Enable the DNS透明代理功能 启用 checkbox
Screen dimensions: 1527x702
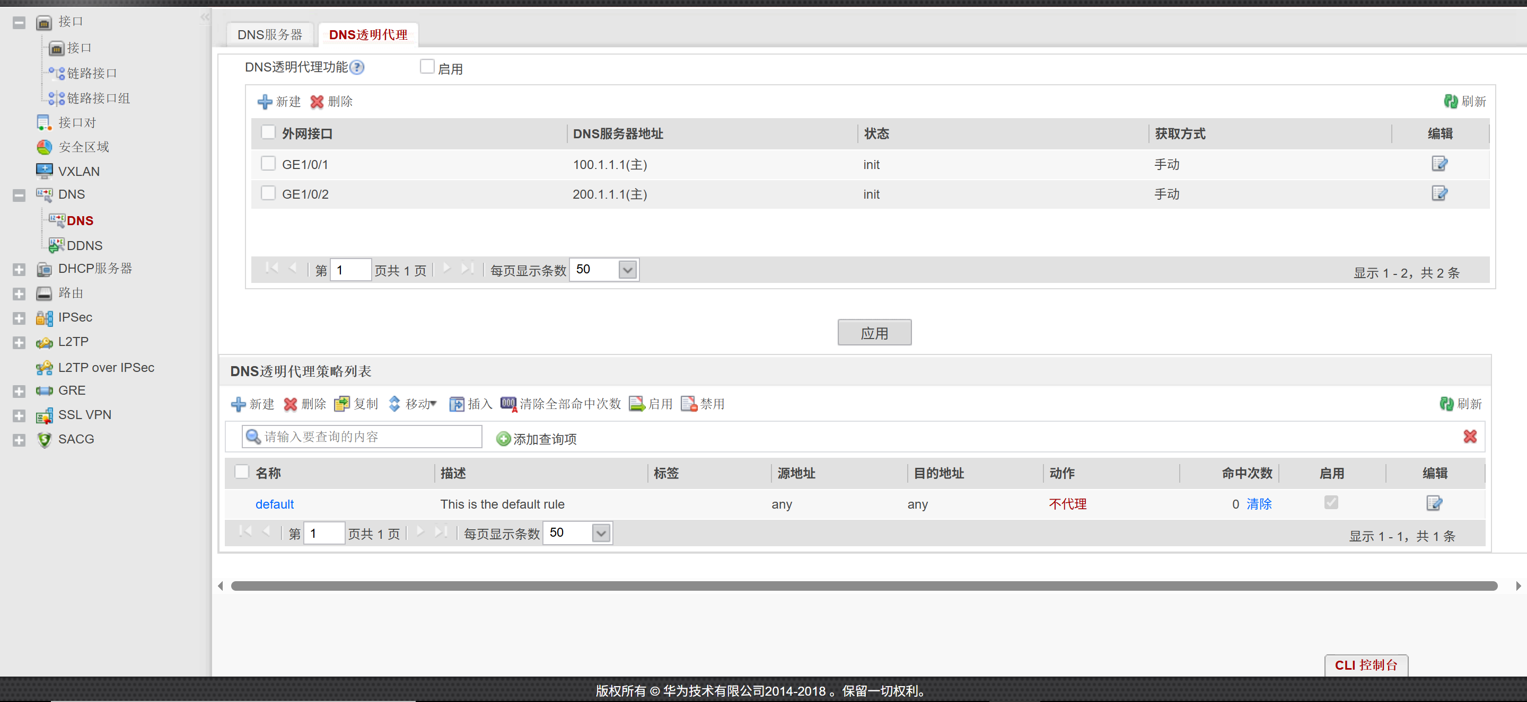(x=427, y=66)
